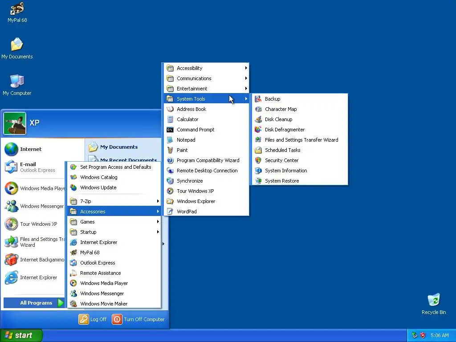Open My Documents in Start menu
The width and height of the screenshot is (456, 342).
(124, 147)
